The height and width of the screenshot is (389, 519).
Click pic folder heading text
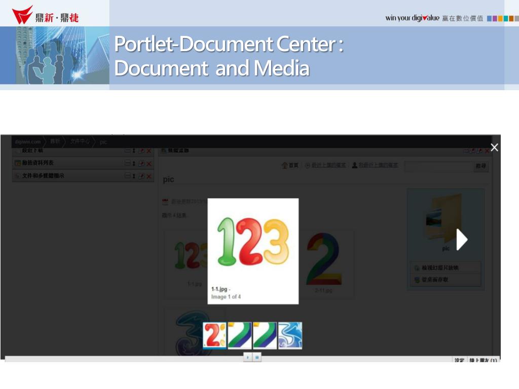(168, 180)
